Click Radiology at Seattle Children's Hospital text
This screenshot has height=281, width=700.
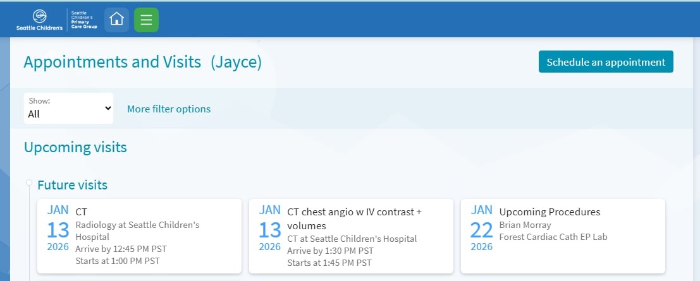tap(137, 230)
